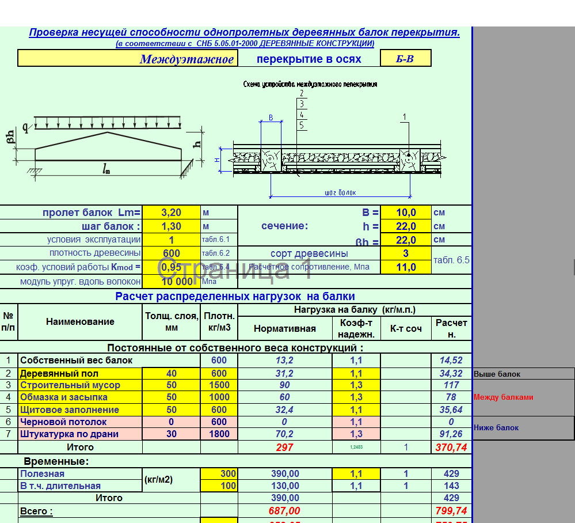Select the elasticity modulus cell 10 000
The height and width of the screenshot is (523, 575).
(x=172, y=281)
